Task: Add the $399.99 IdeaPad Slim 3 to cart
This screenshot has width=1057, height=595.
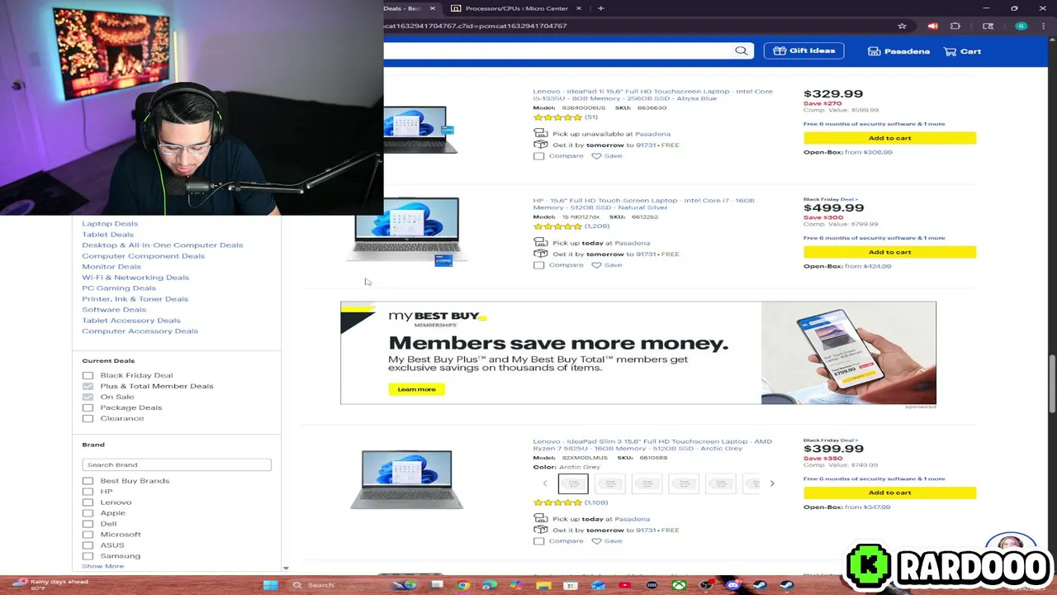Action: tap(889, 493)
